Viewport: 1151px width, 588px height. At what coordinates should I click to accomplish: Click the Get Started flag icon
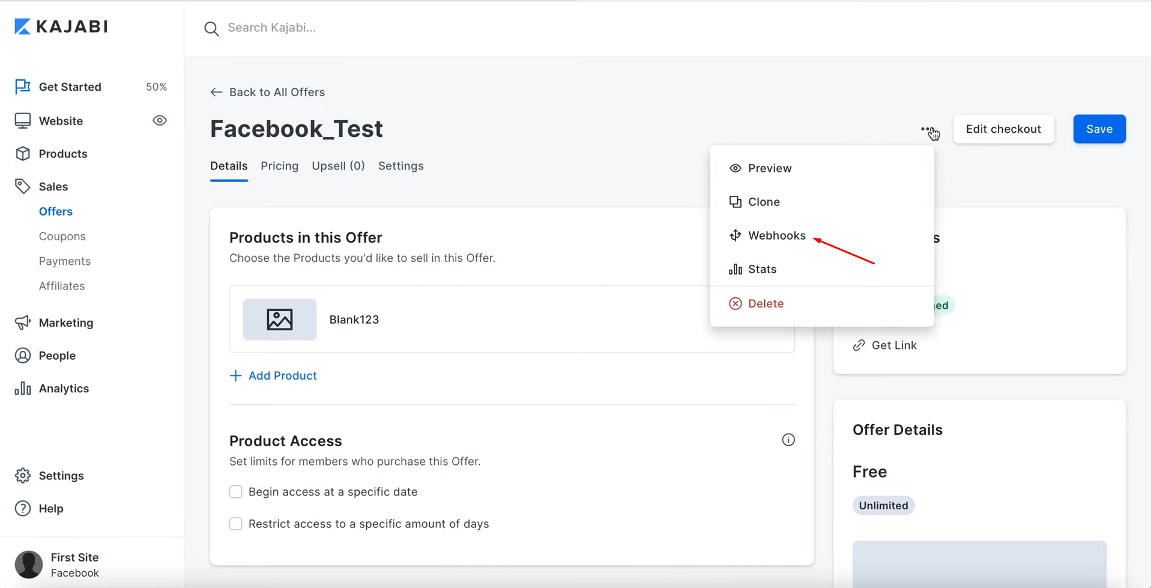[x=23, y=86]
